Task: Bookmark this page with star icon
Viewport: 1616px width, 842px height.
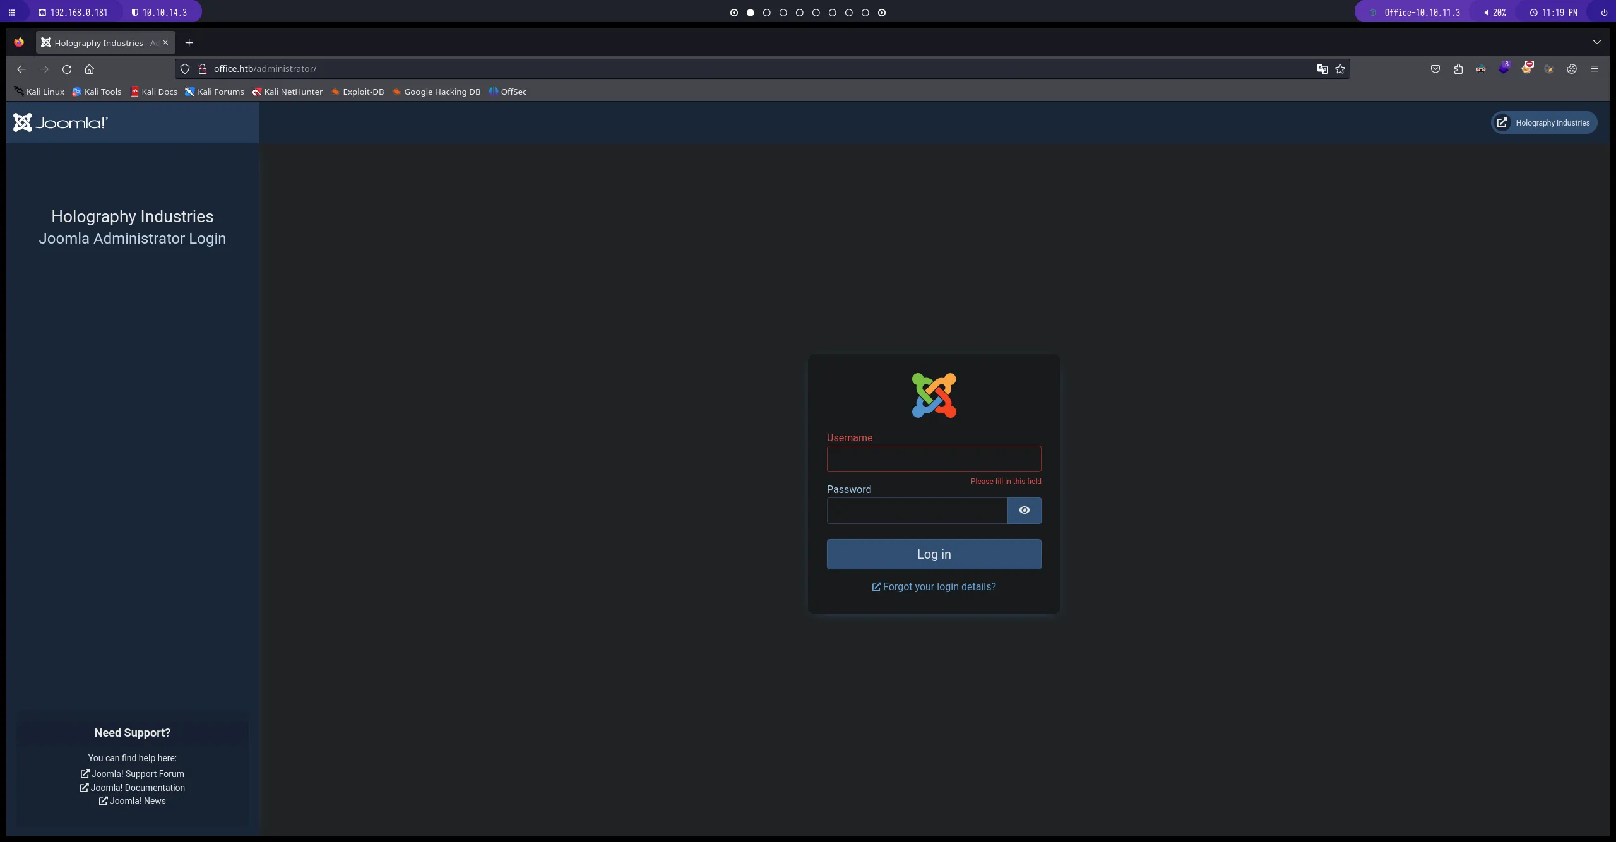Action: (1340, 69)
